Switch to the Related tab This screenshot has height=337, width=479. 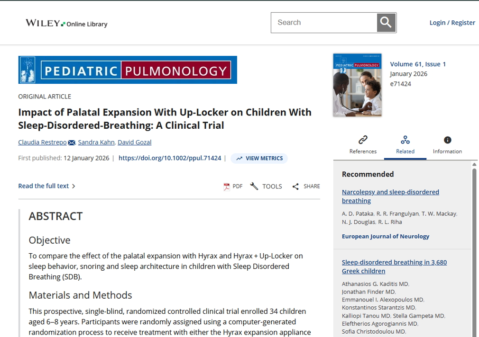[x=405, y=145]
